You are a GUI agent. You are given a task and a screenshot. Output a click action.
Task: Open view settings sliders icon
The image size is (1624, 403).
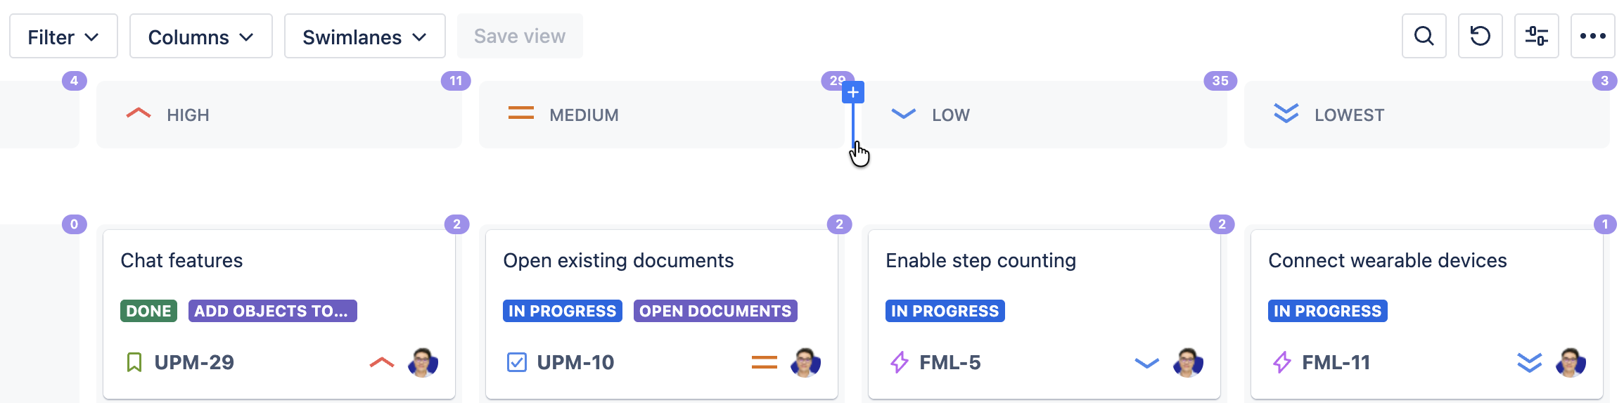pyautogui.click(x=1536, y=36)
